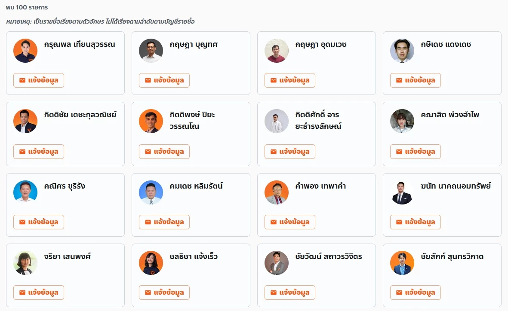
Task: Click the envelope icon in กิตติชัย เตชะกุลวณิชย์ card
Action: click(22, 152)
